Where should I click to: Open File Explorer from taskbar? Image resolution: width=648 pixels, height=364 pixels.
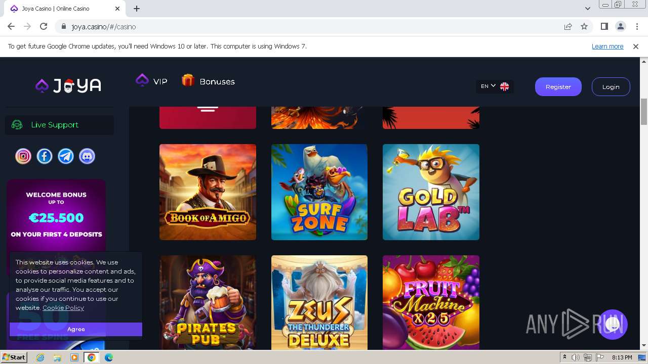click(57, 357)
